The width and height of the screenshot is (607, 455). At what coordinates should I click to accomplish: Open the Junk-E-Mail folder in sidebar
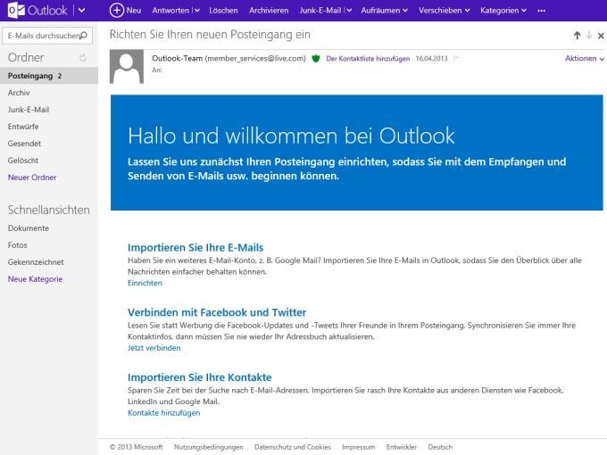click(x=29, y=110)
